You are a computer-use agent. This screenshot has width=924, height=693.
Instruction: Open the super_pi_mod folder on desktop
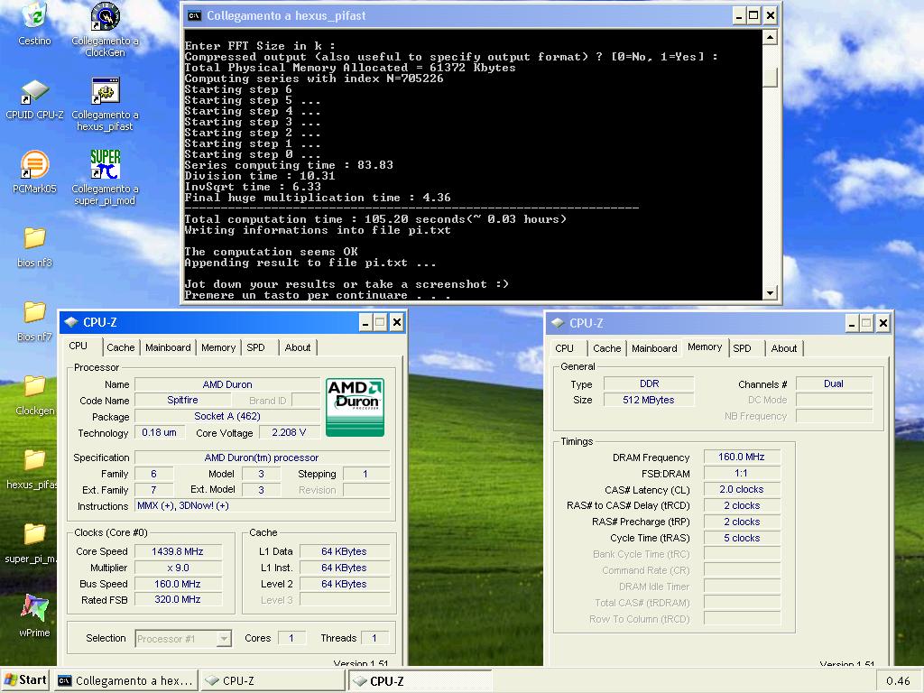[31, 542]
